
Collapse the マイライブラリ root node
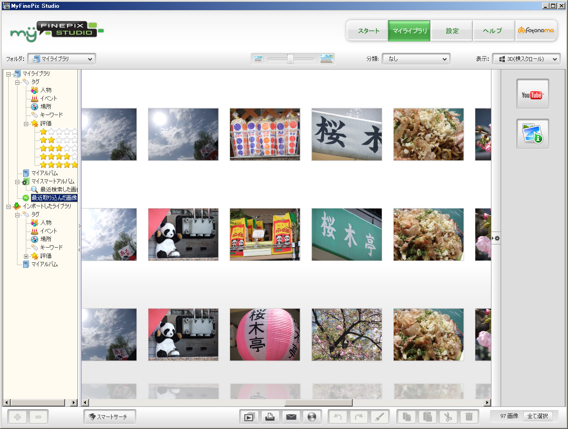[x=9, y=74]
